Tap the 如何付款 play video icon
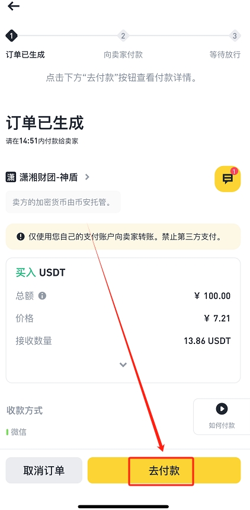 pyautogui.click(x=222, y=409)
